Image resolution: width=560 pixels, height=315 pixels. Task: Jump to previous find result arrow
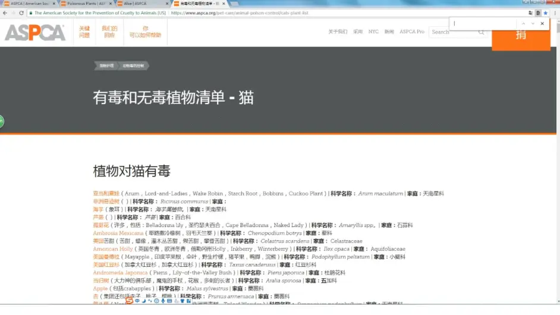[x=523, y=24]
